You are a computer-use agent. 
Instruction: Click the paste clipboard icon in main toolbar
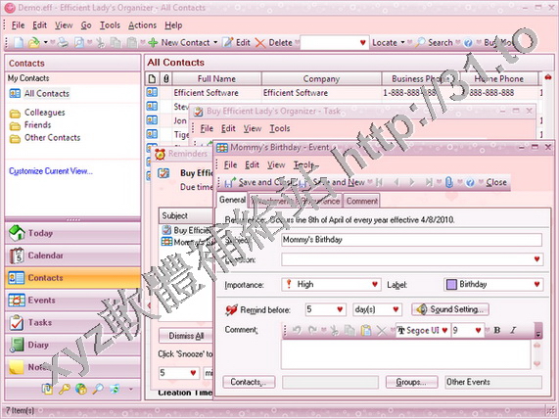[132, 43]
